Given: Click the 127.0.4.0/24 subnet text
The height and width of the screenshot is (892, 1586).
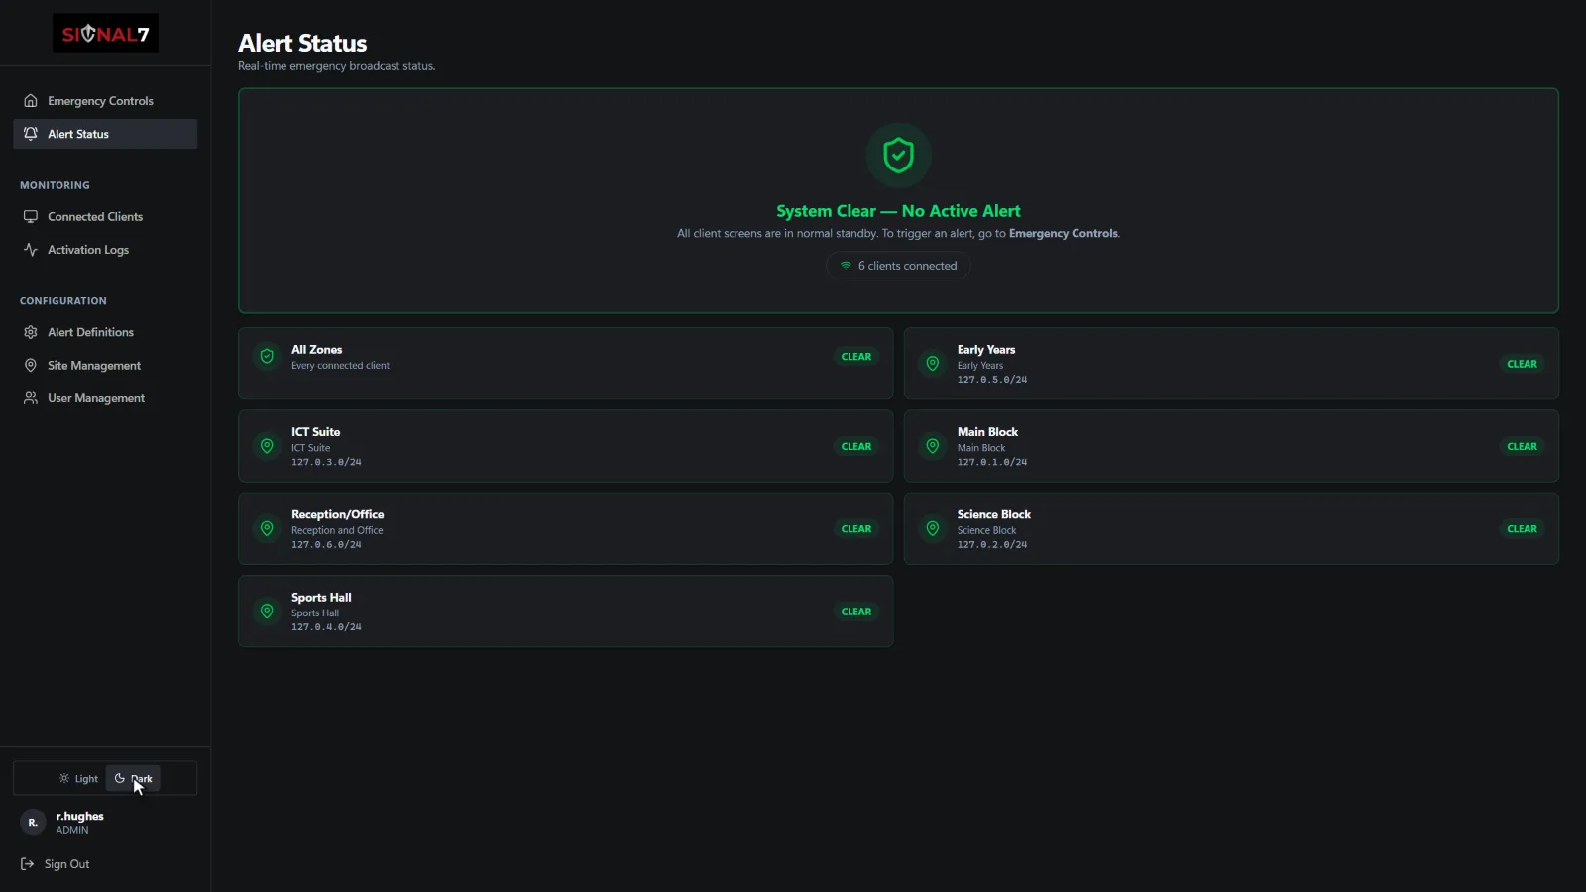Looking at the screenshot, I should pos(326,627).
